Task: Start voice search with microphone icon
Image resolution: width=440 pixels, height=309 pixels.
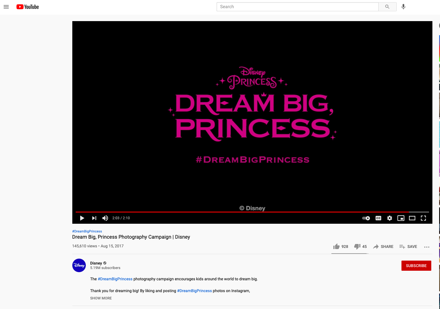Action: 403,7
